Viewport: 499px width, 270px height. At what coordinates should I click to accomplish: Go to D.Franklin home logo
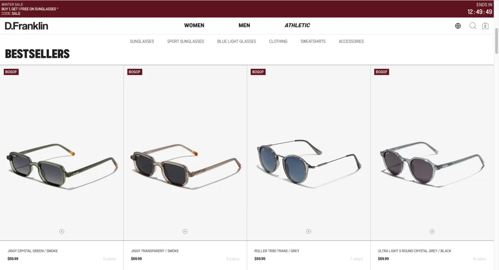tap(26, 26)
